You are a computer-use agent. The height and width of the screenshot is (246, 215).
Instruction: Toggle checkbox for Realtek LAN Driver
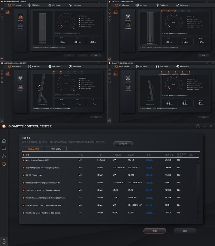[24, 183]
